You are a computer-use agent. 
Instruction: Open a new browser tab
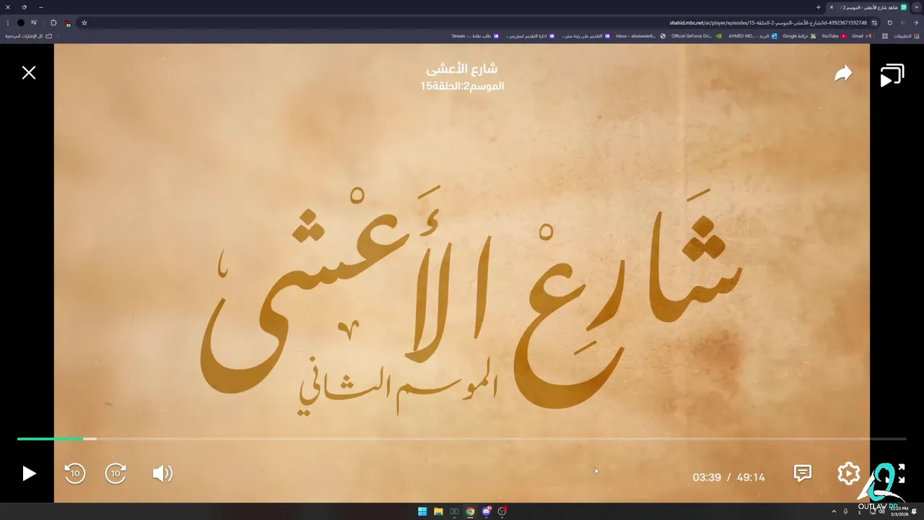[x=819, y=7]
